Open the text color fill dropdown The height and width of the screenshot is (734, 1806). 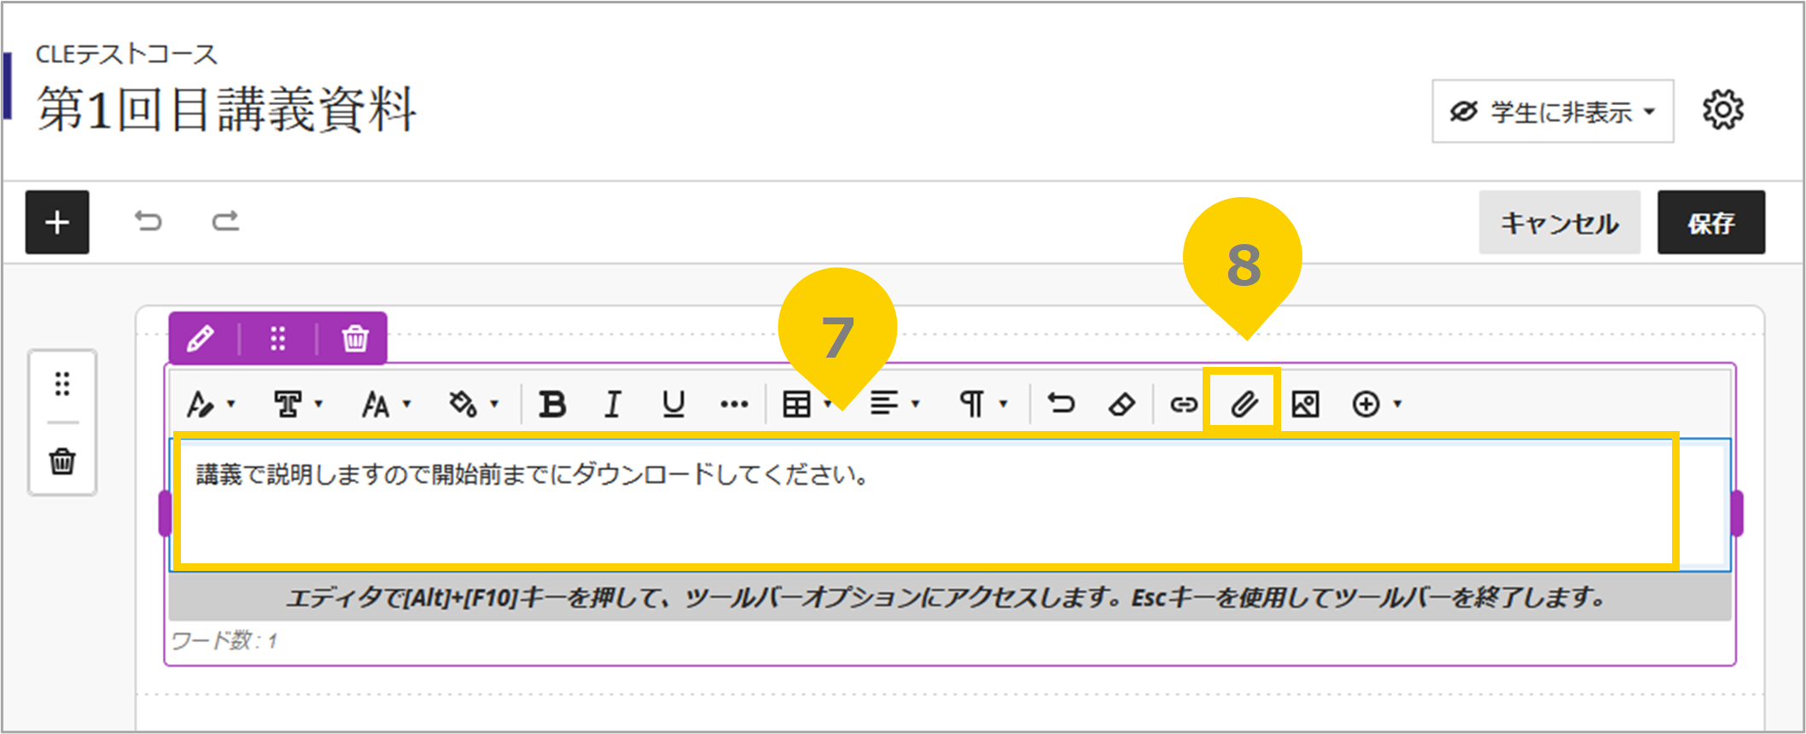[473, 404]
